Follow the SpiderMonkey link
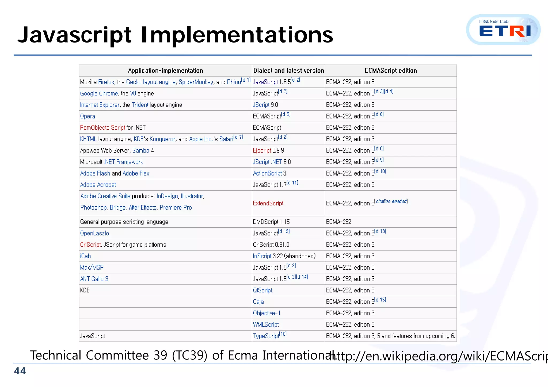The height and width of the screenshot is (387, 548). pyautogui.click(x=196, y=82)
